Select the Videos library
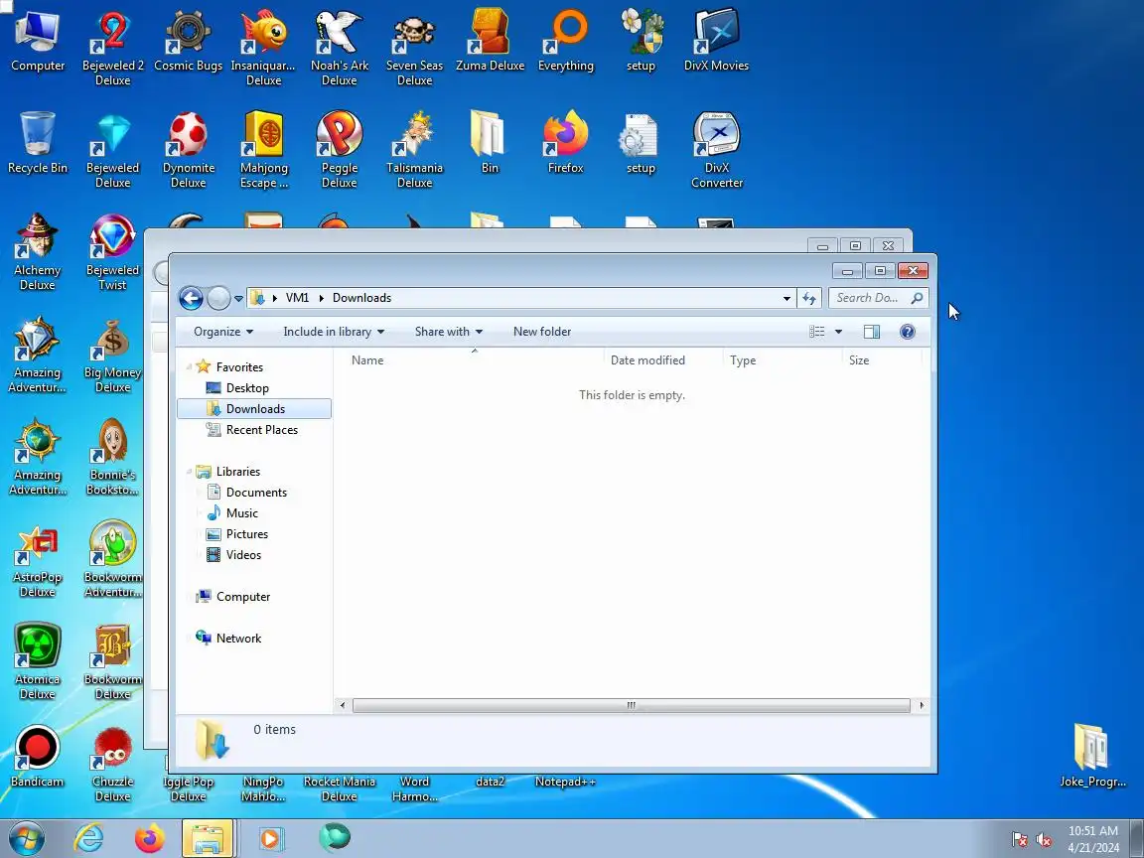 (243, 554)
